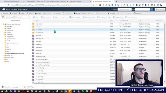Create a new file with Archivo button

(x=4, y=13)
